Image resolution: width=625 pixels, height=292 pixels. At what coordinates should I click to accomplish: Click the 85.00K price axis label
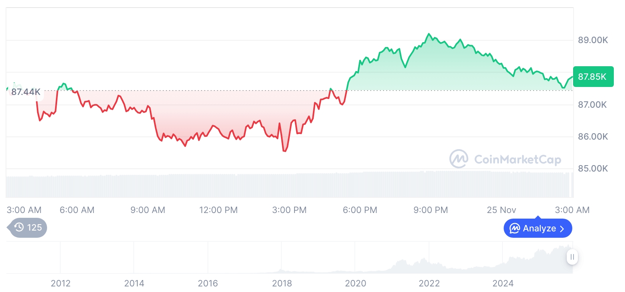[593, 169]
